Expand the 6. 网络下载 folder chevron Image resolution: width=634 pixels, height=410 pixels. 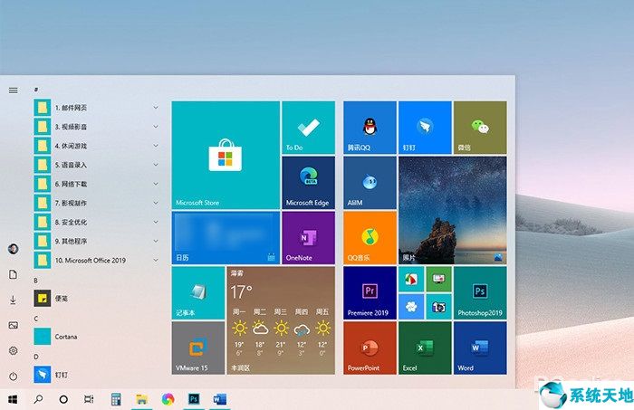[x=156, y=184]
